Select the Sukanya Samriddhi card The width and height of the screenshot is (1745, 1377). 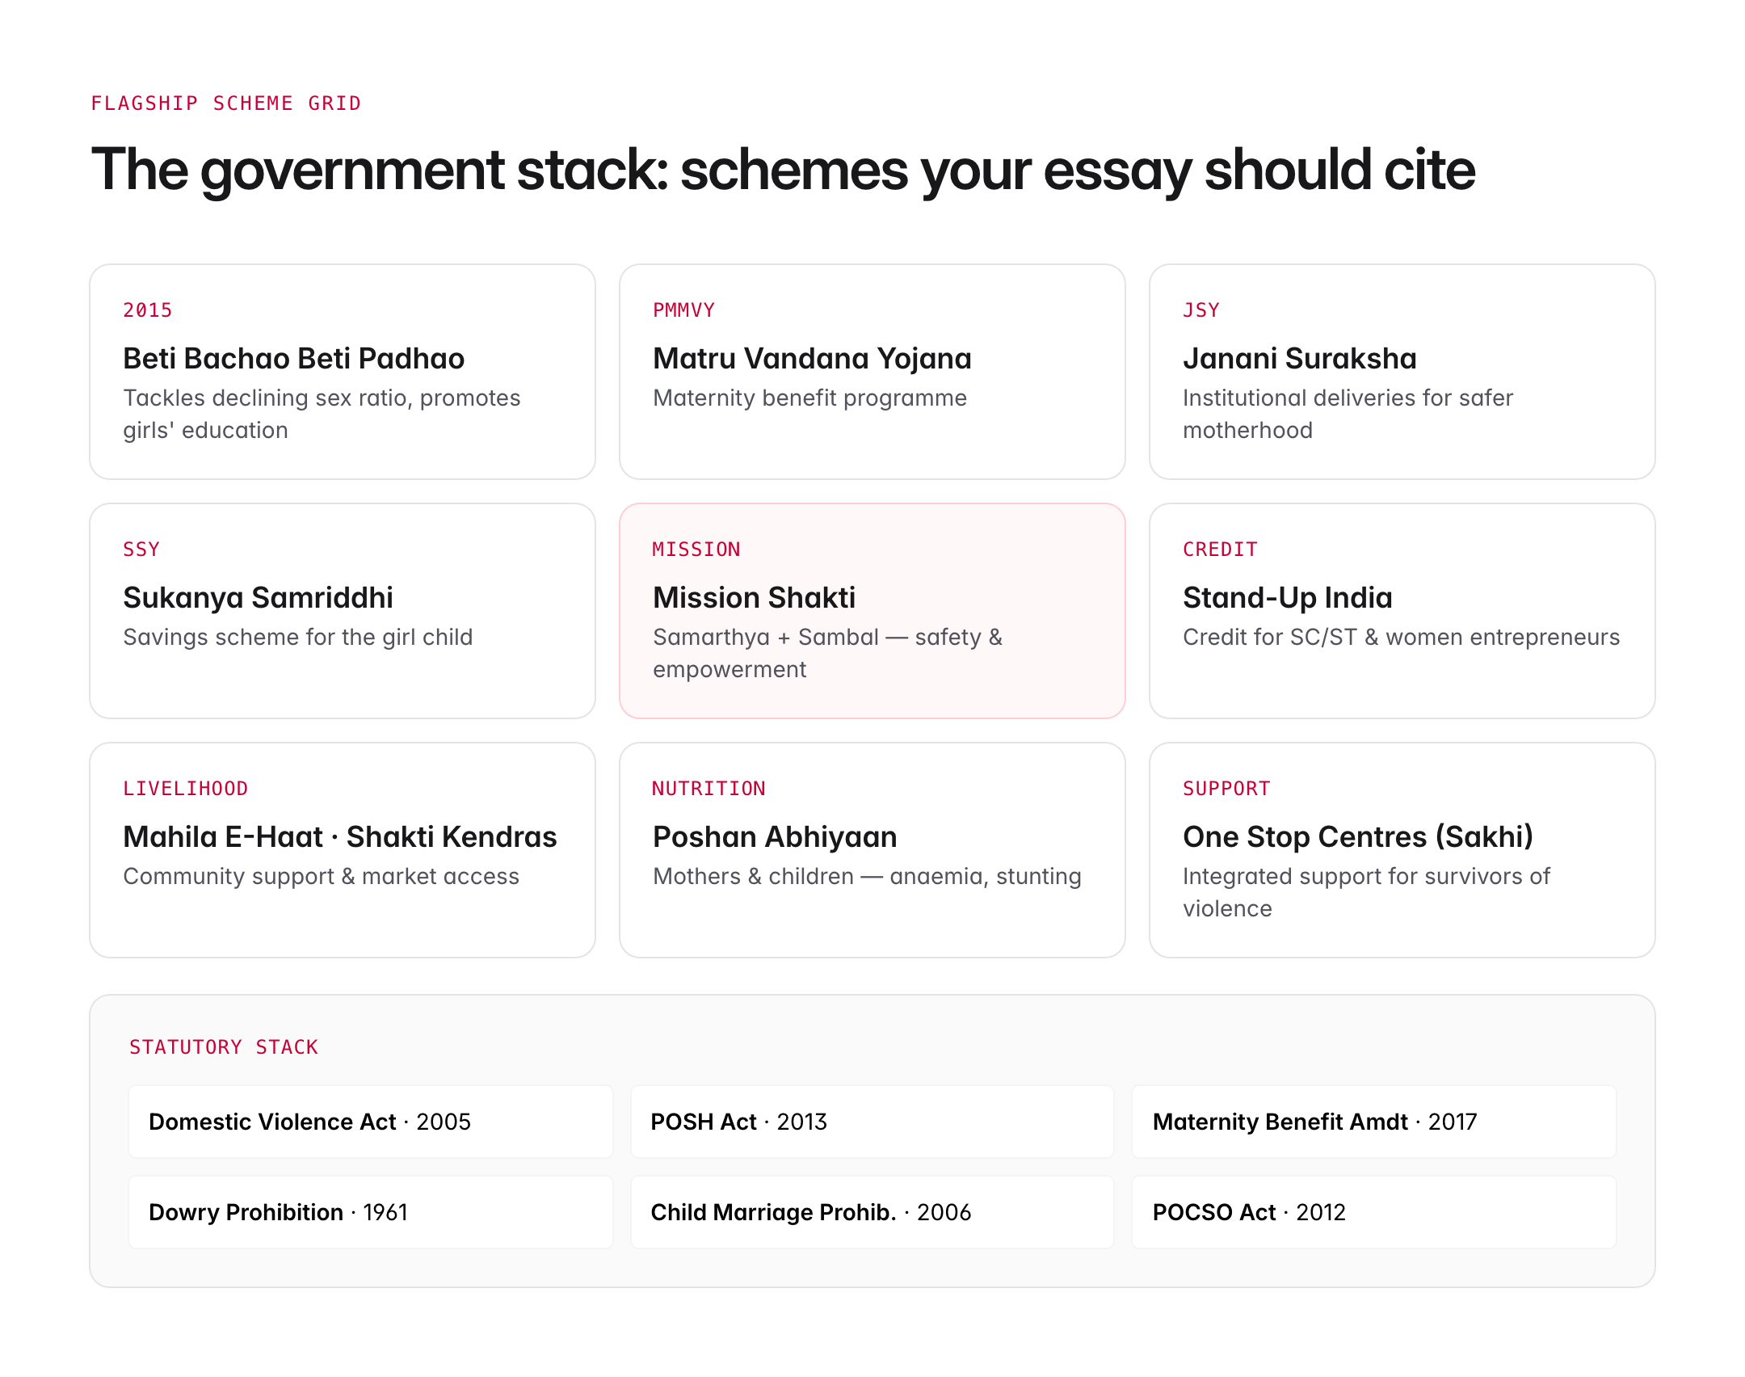(343, 611)
